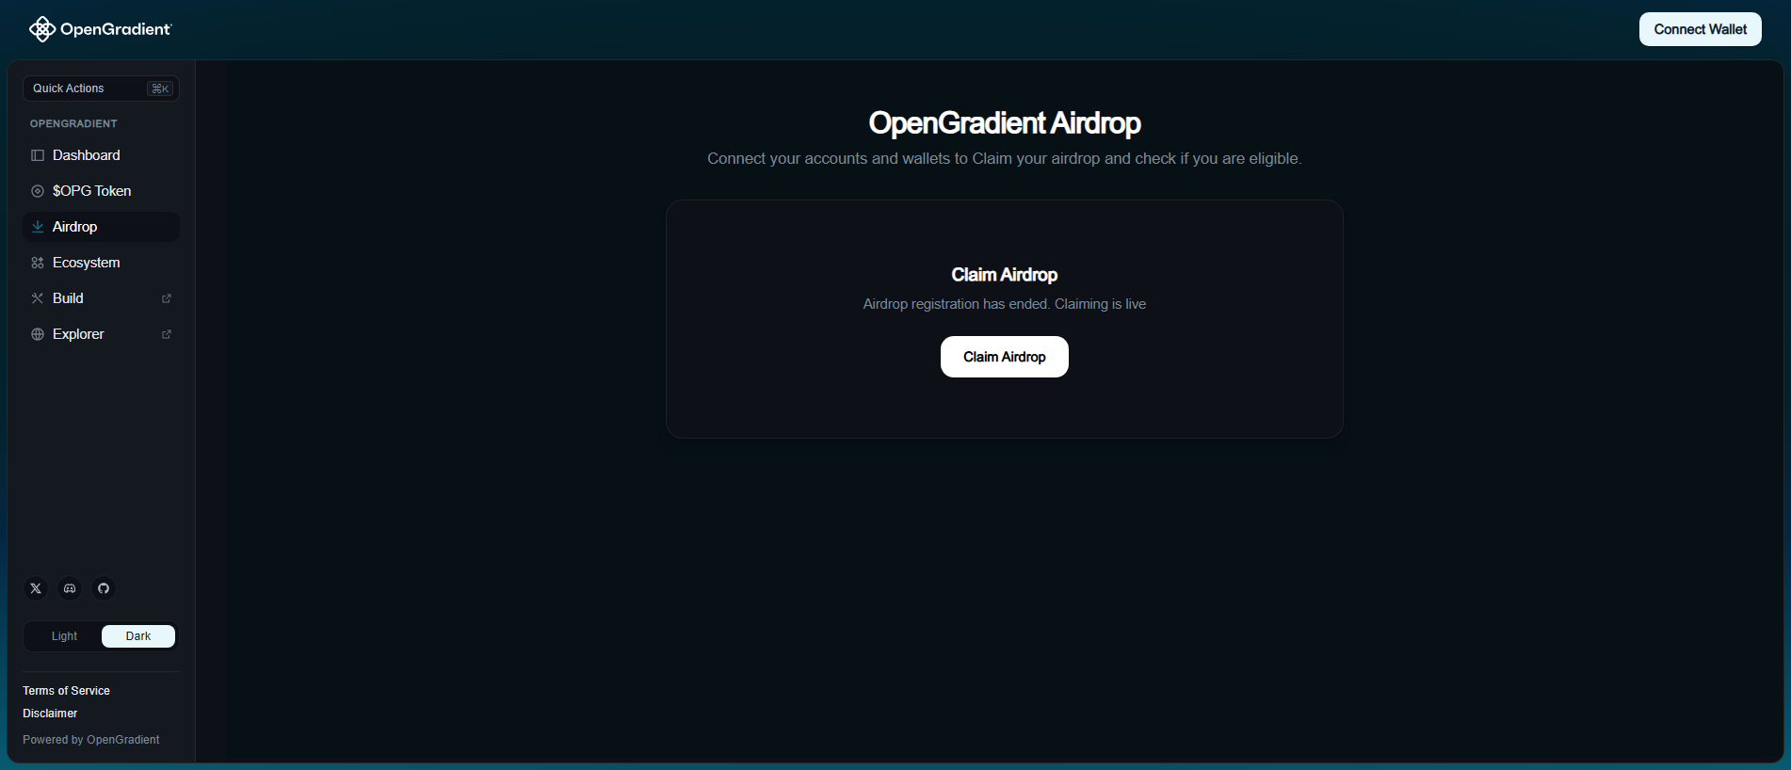
Task: Open the Explorer sidebar item
Action: pos(101,334)
